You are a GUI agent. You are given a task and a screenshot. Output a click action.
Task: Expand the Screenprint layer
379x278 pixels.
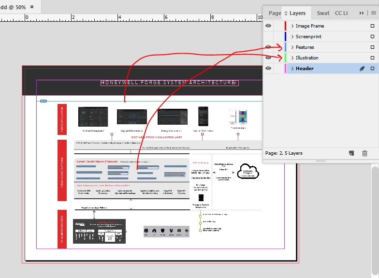click(x=292, y=37)
